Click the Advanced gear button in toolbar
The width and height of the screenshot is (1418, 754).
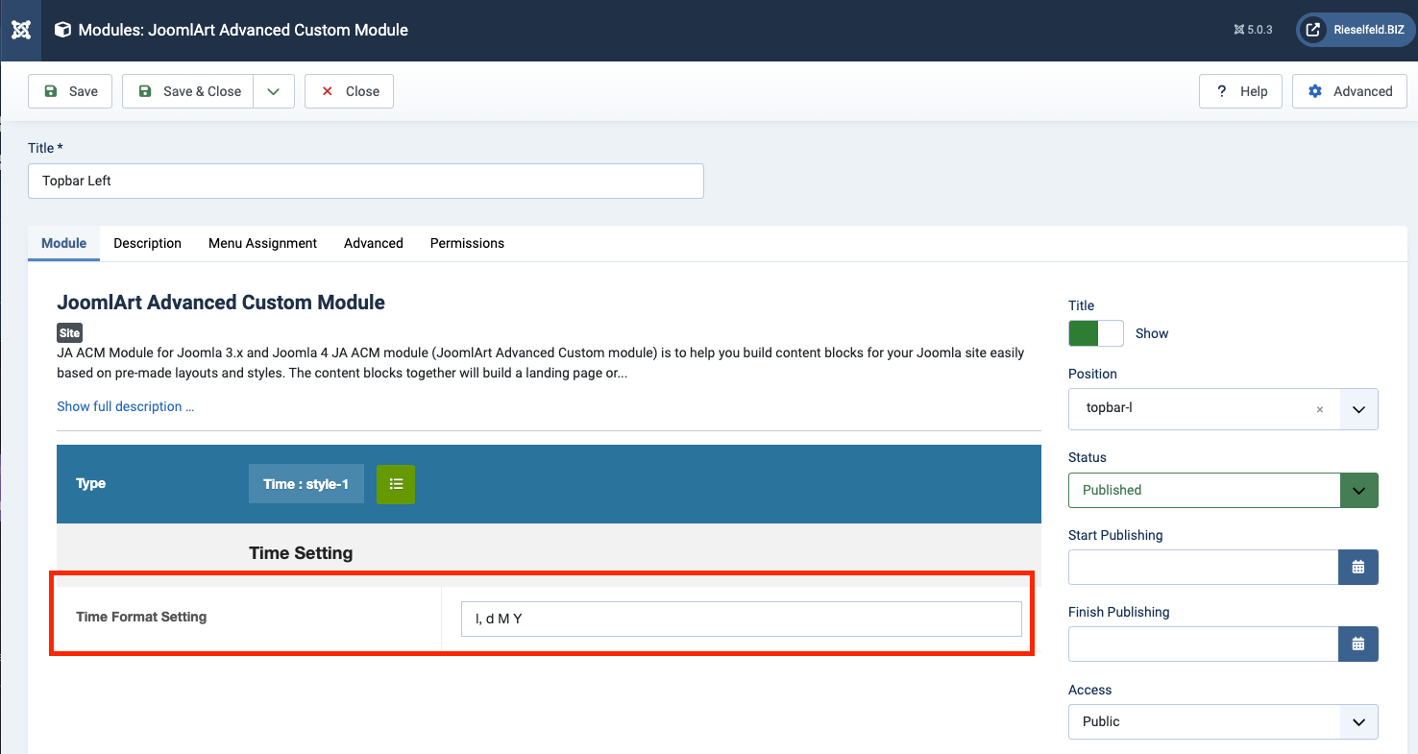(x=1350, y=91)
